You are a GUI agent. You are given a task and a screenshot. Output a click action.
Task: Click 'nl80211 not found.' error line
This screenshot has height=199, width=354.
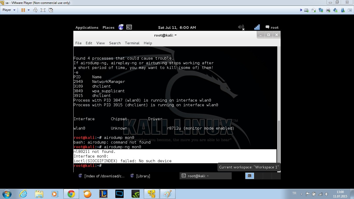[95, 152]
